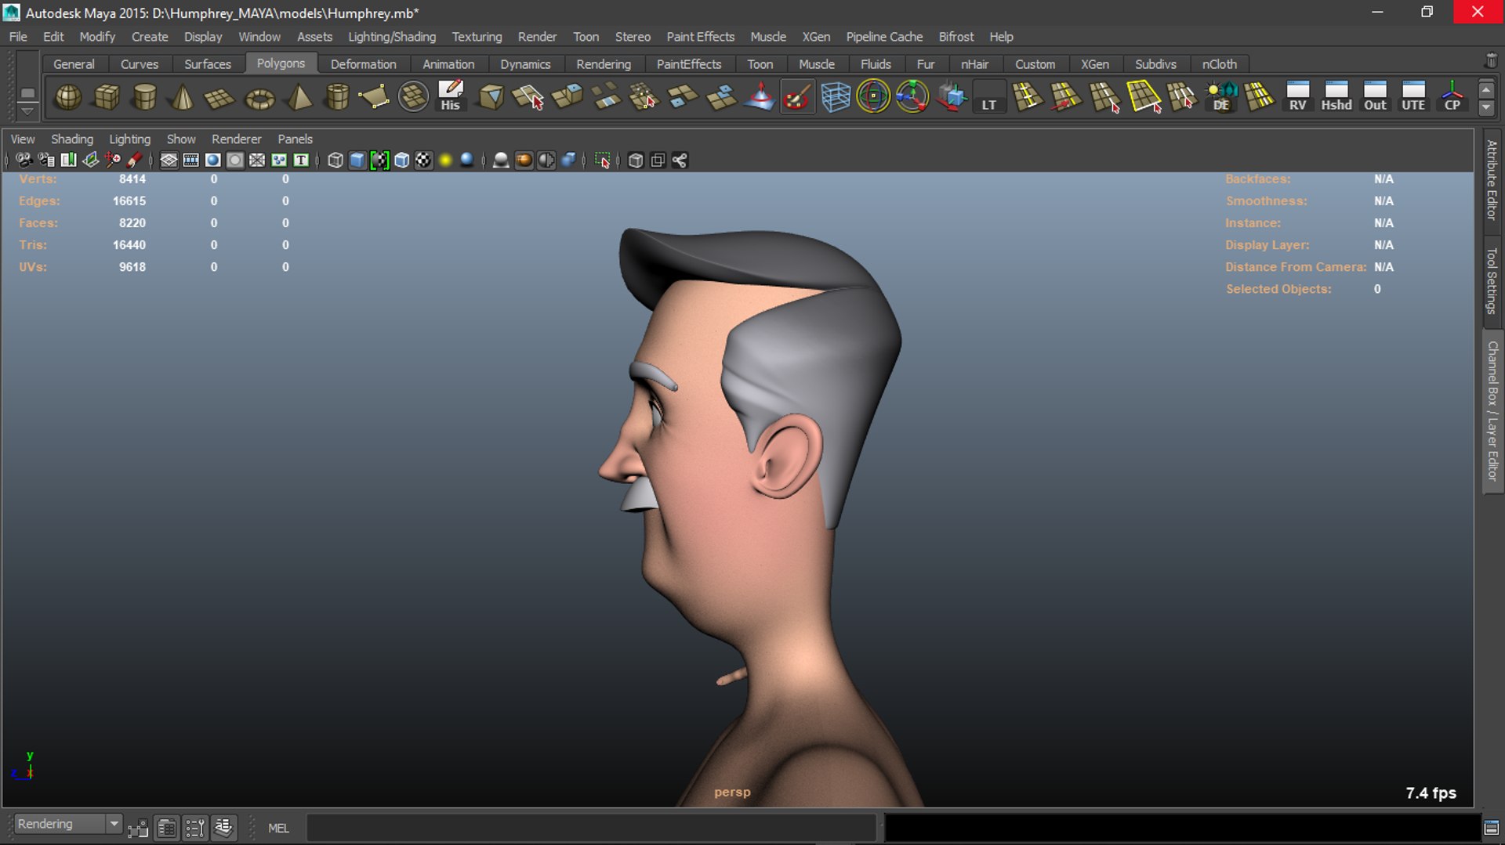
Task: Open the viewport Renderer menu
Action: 236,139
